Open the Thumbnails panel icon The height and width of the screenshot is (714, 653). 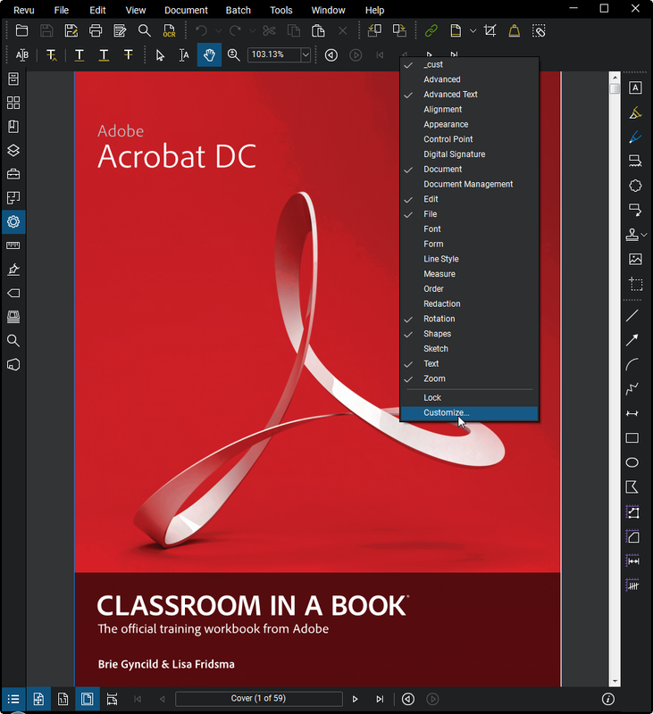[x=13, y=103]
